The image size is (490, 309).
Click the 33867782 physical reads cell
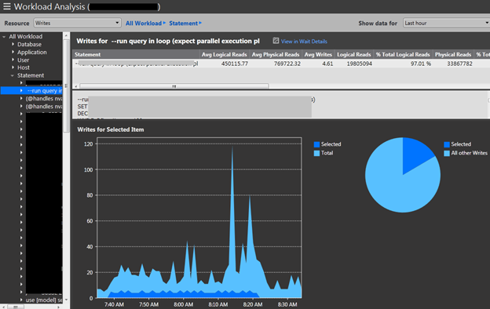click(459, 64)
